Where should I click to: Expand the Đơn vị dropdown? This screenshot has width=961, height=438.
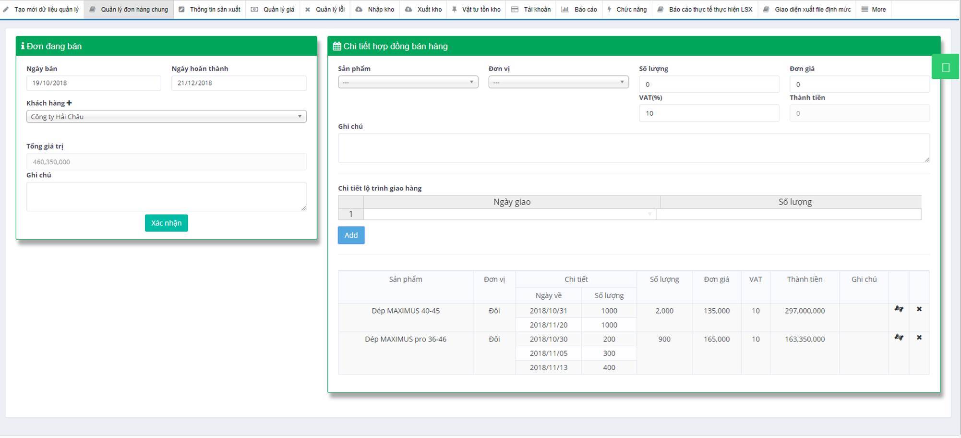pyautogui.click(x=558, y=82)
